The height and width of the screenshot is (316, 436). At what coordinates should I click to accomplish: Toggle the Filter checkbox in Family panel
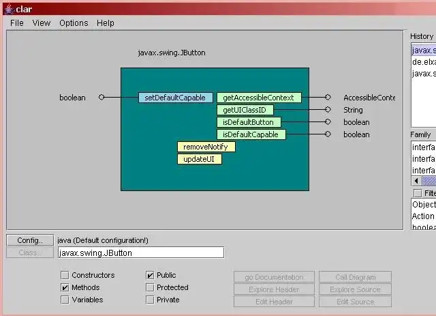click(418, 193)
